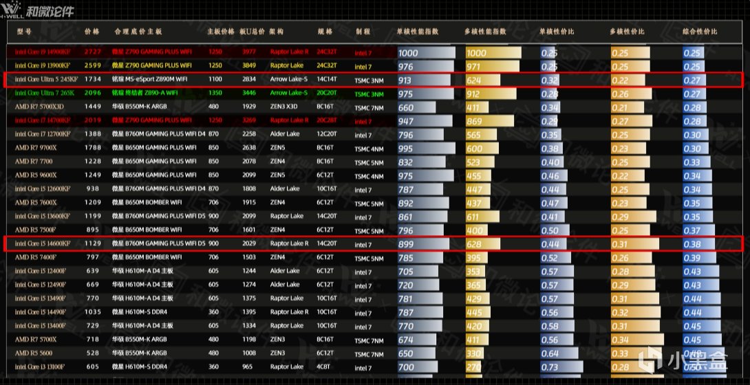Click the intel Core i5 12490F model name
Screen dimensions: 750x385
click(x=40, y=285)
